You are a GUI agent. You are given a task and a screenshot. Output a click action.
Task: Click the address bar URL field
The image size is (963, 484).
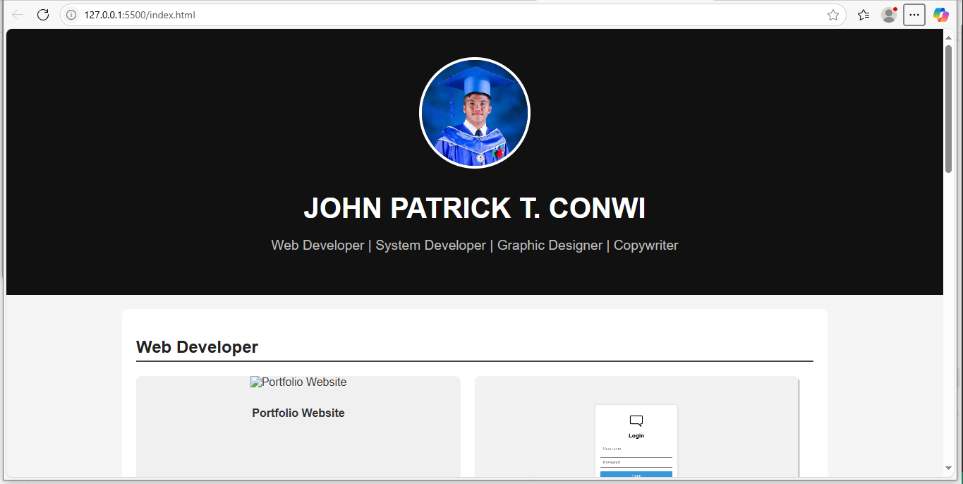coord(452,15)
